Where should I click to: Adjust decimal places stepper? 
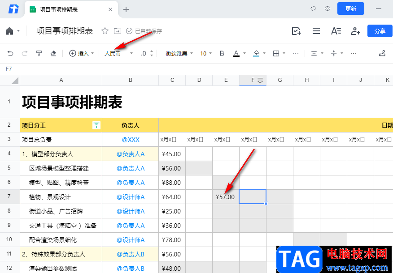[152, 53]
